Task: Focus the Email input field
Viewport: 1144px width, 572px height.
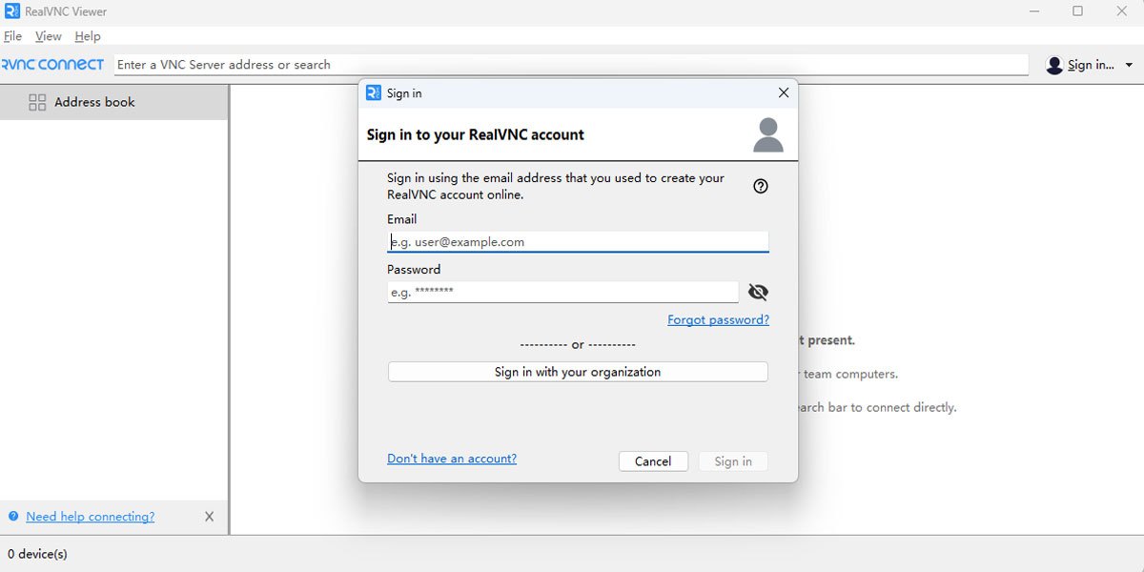Action: click(578, 242)
